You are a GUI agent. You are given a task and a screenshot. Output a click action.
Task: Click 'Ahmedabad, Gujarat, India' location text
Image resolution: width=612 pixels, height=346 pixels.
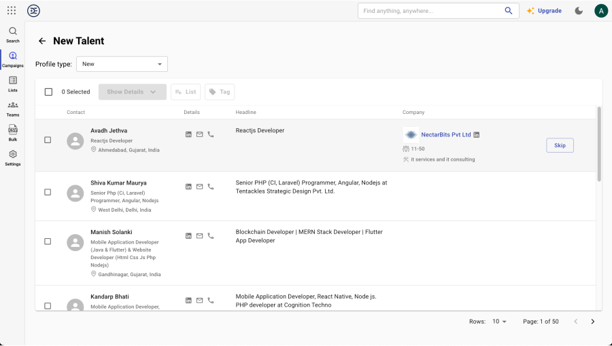point(129,150)
